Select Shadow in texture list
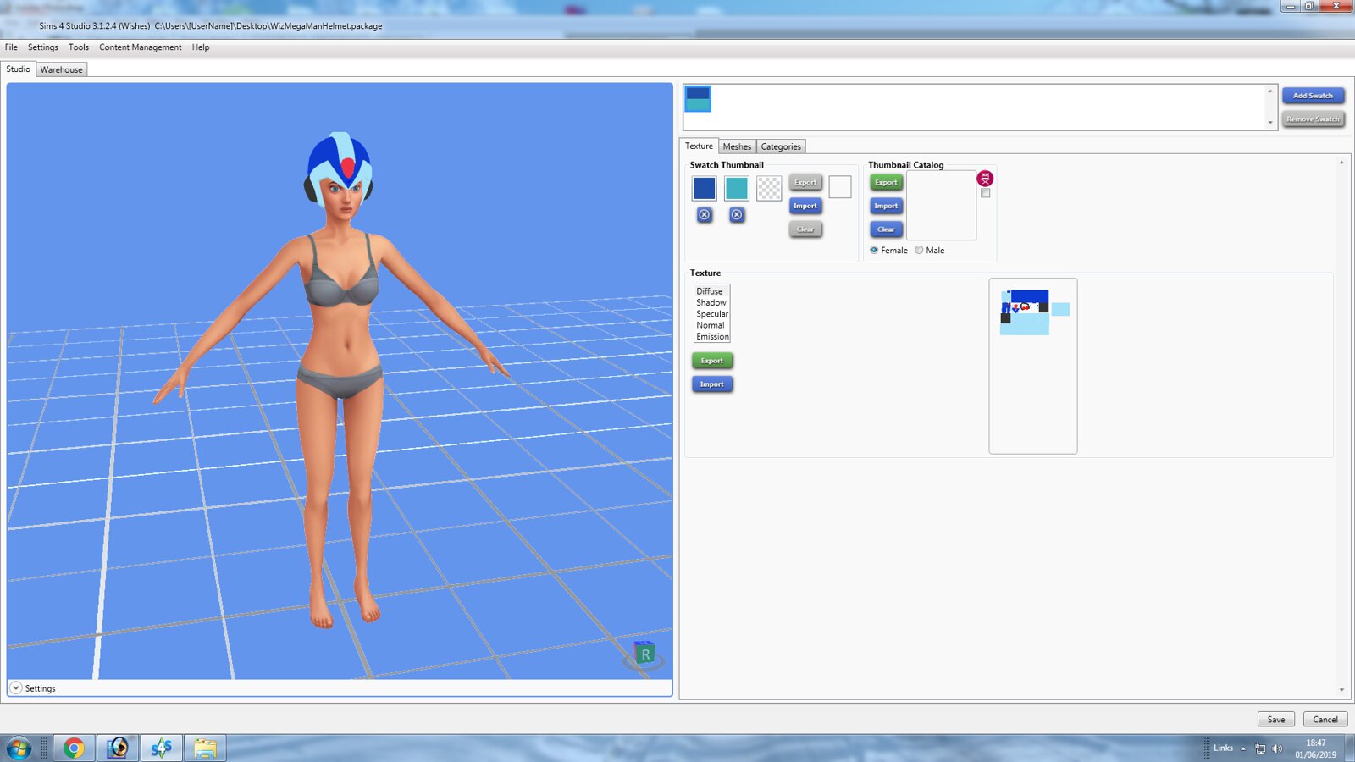Viewport: 1355px width, 762px height. click(711, 302)
